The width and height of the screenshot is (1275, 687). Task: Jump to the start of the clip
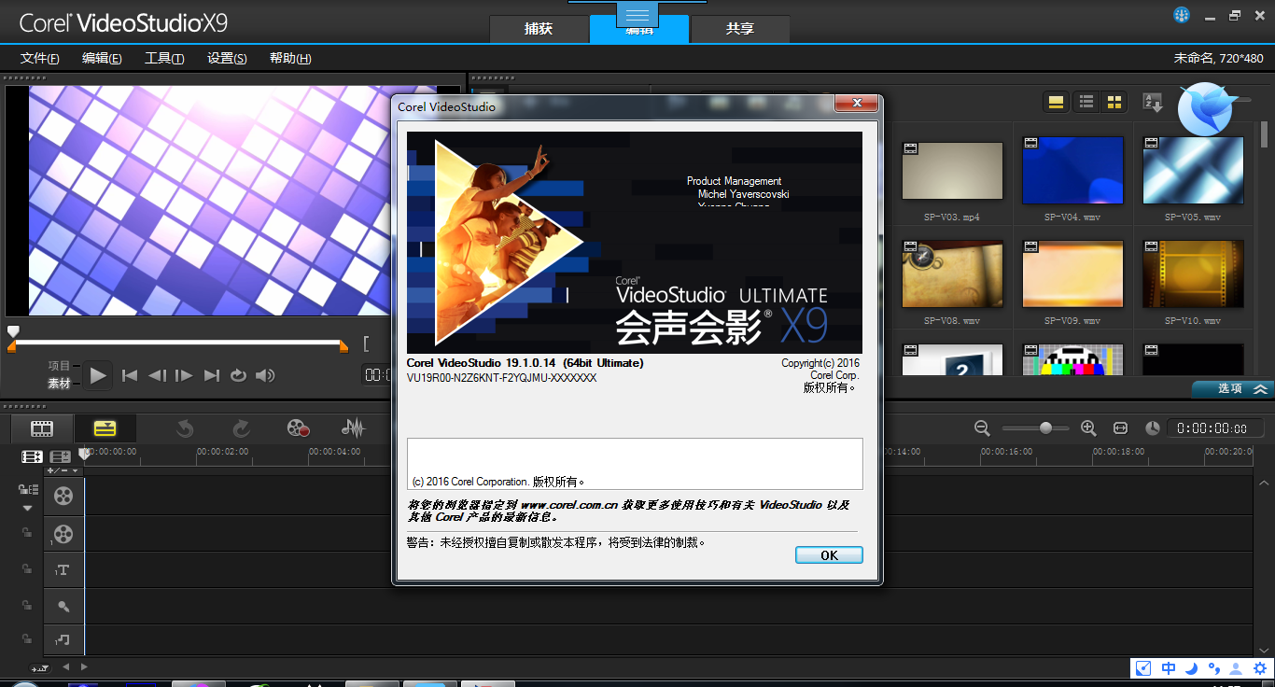point(130,375)
